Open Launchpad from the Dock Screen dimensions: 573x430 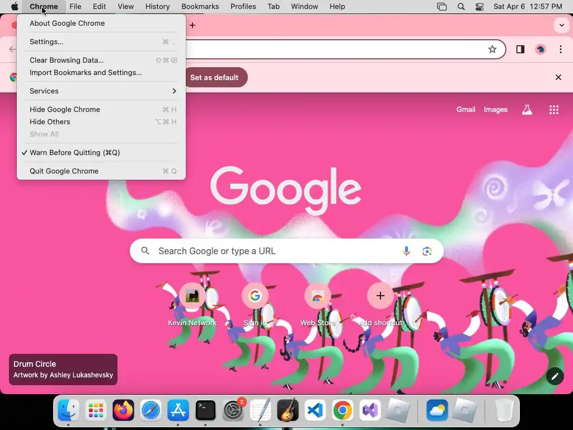pyautogui.click(x=96, y=410)
